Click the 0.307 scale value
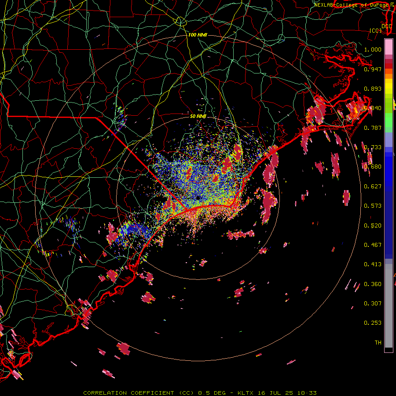The width and height of the screenshot is (396, 396). coord(373,304)
